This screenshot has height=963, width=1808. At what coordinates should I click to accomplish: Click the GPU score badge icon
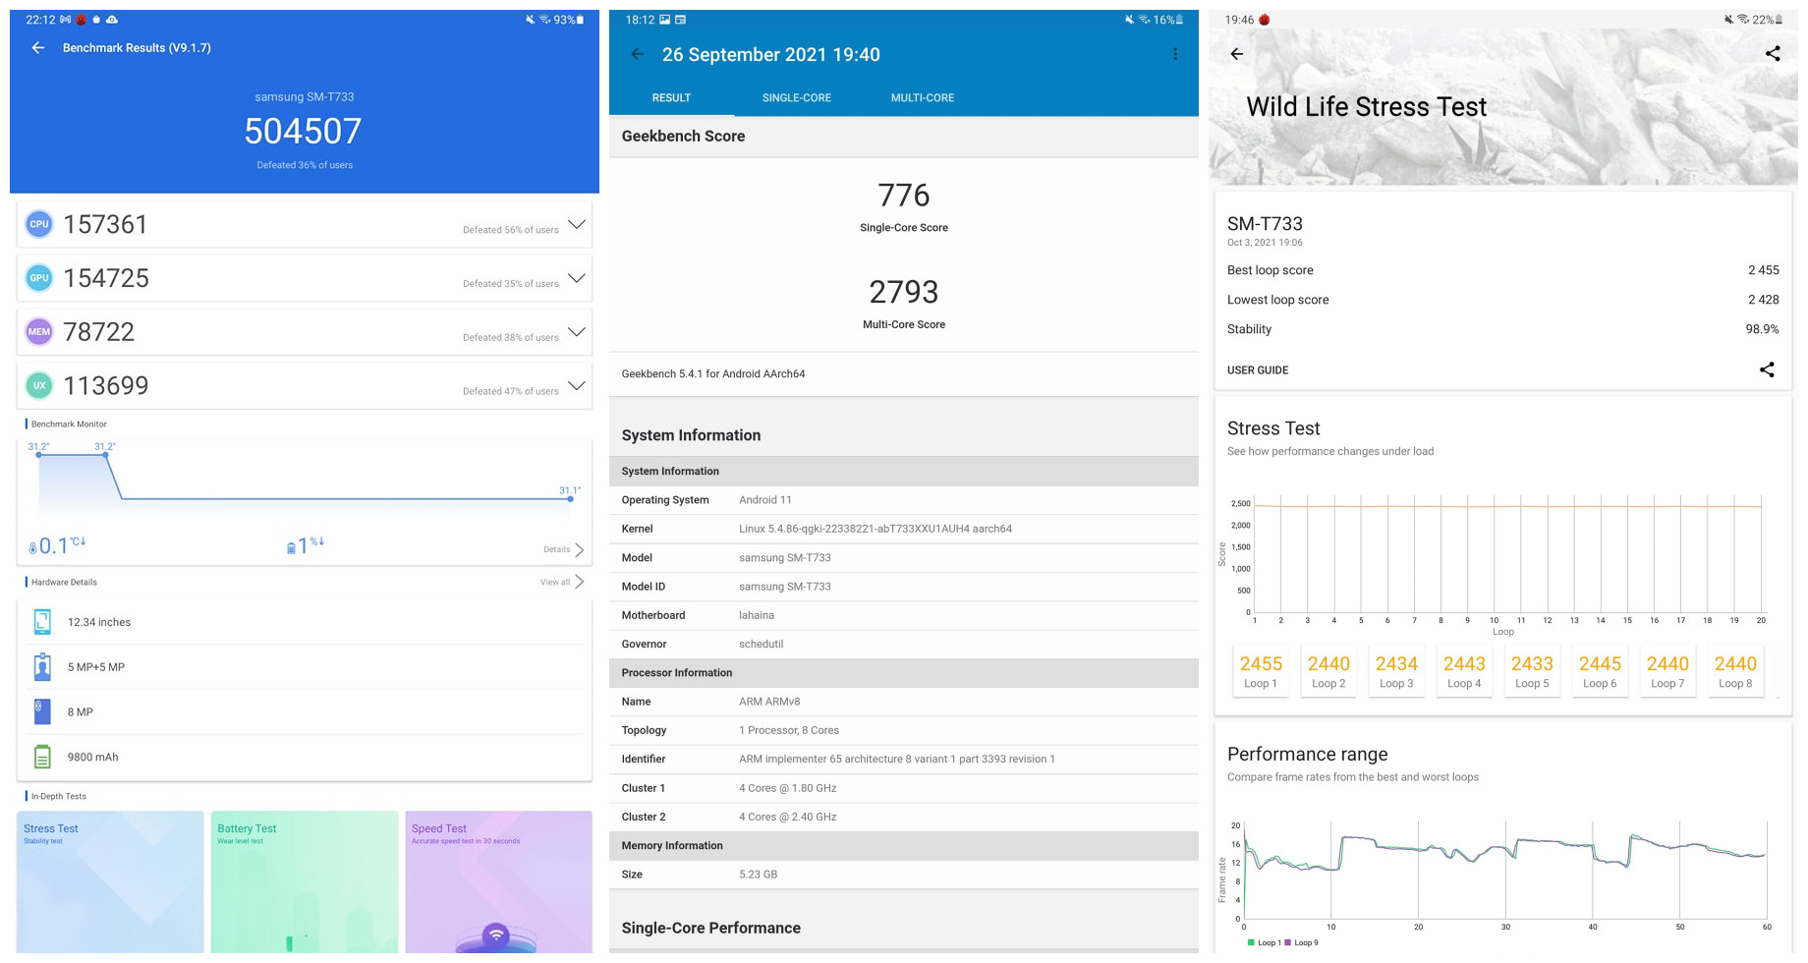point(38,278)
